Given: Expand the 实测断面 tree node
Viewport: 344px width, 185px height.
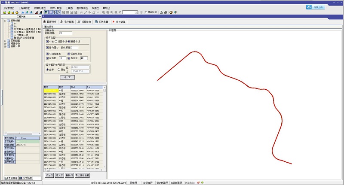Looking at the screenshot, I should [5, 41].
